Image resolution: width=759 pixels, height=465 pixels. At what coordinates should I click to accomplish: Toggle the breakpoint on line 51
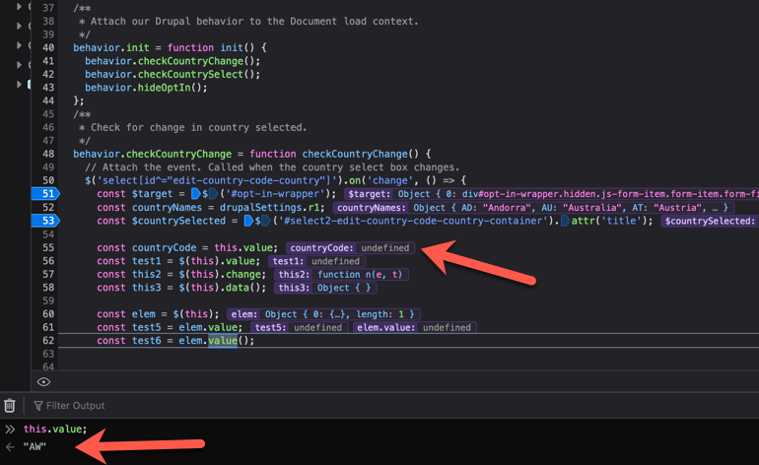tap(45, 193)
